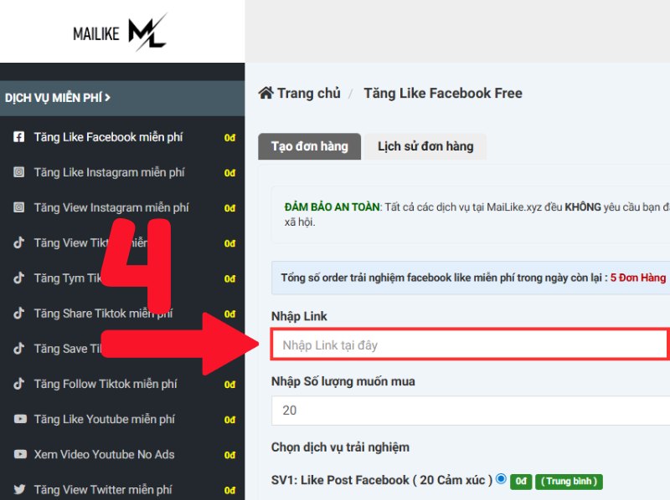Click the YouTube icon beside Tăng Like Youtube
This screenshot has width=670, height=500.
point(20,419)
